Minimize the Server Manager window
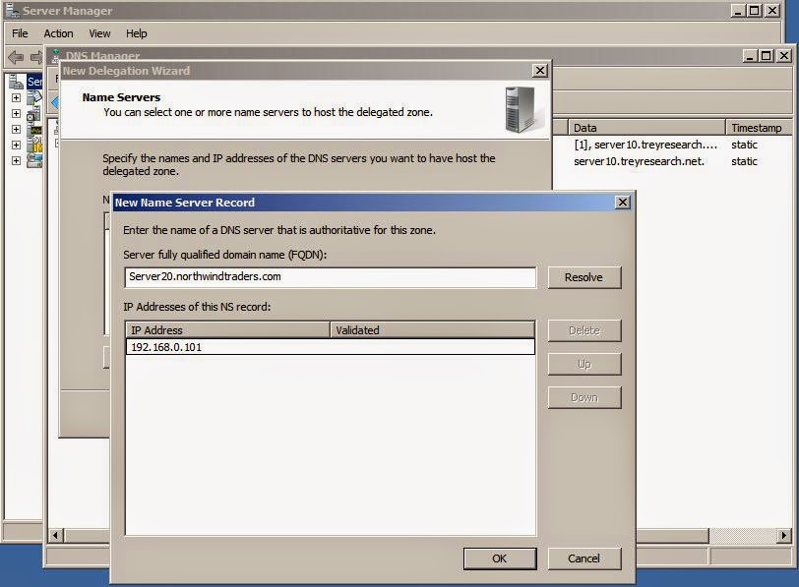Screen dimensions: 799x587 click(x=738, y=10)
